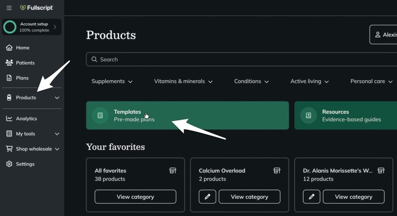
Task: Click the Fullscript logo
Action: pyautogui.click(x=36, y=8)
